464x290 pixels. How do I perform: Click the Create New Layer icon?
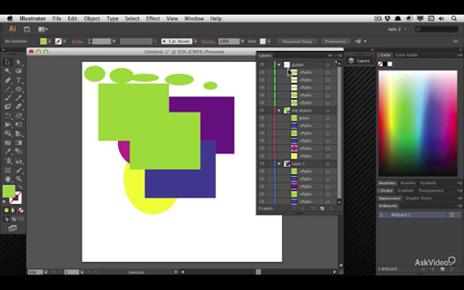click(322, 209)
